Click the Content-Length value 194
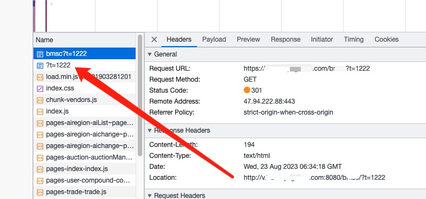426x199 pixels. [x=249, y=145]
